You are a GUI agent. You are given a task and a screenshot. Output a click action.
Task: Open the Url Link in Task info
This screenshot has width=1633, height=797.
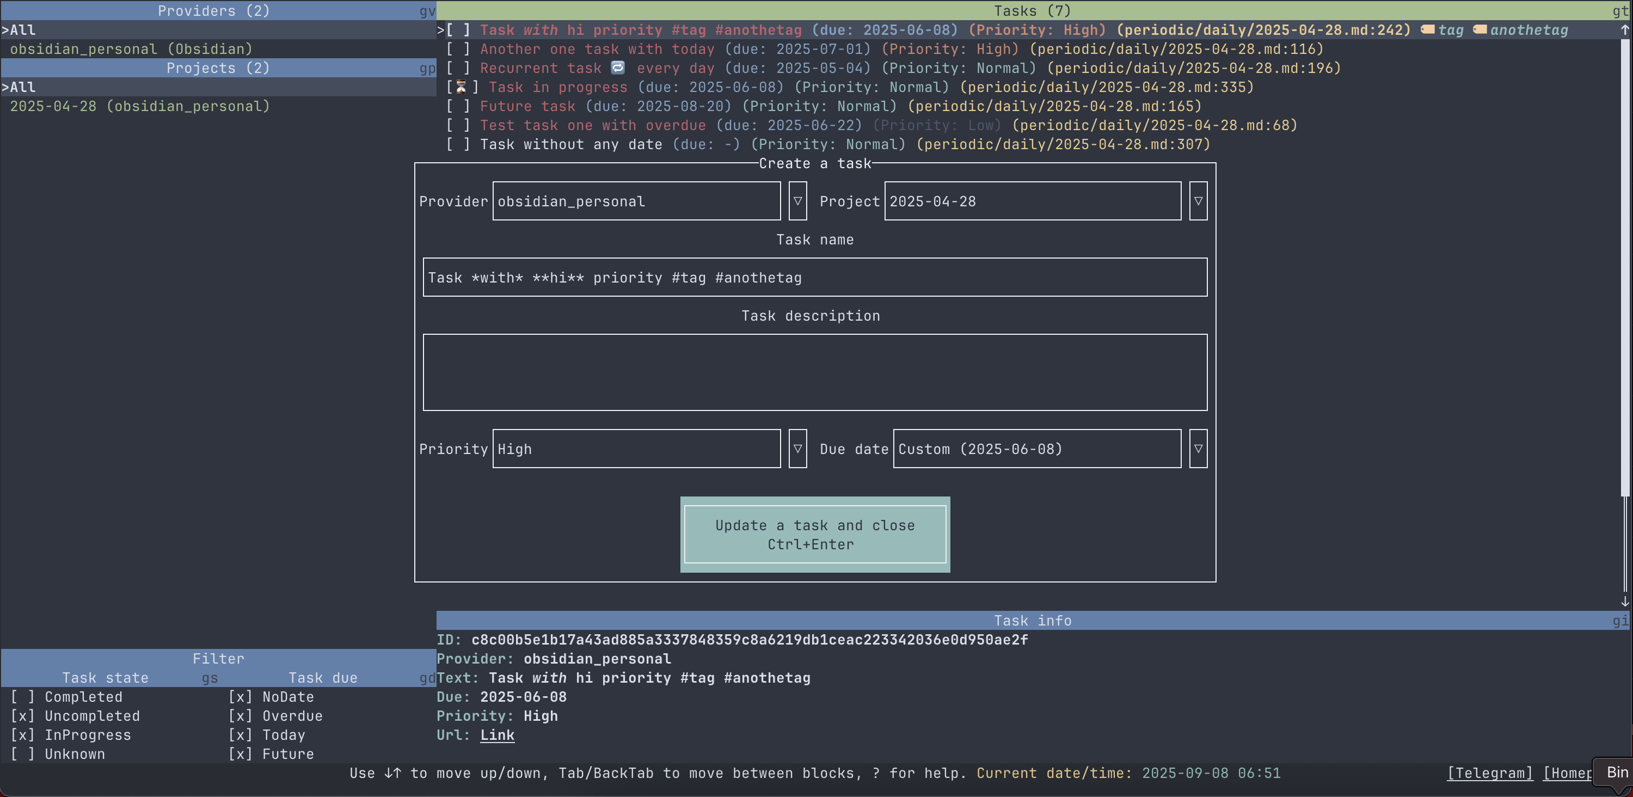(497, 735)
